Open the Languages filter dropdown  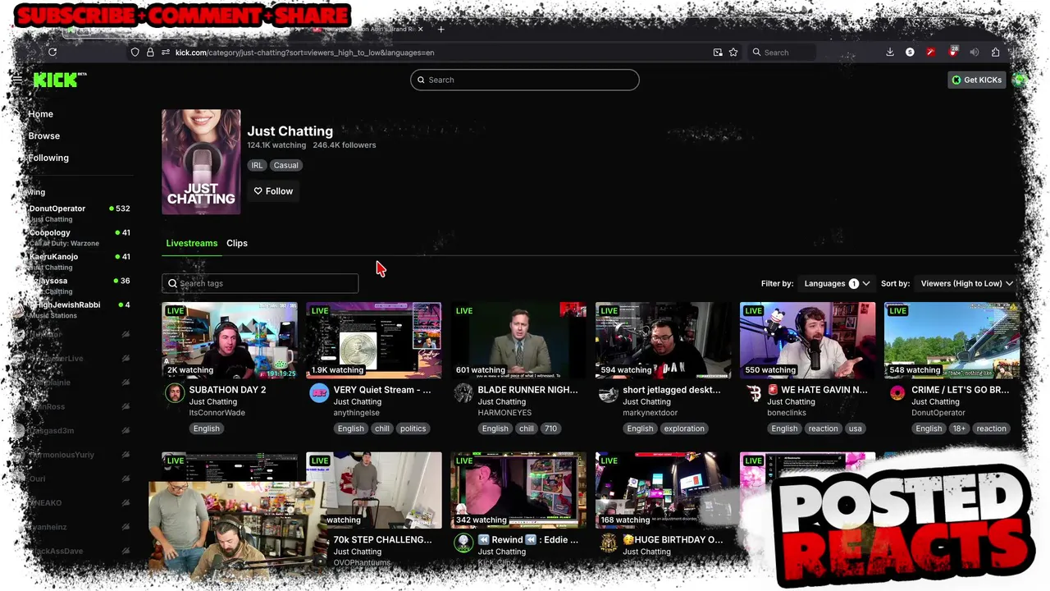pyautogui.click(x=837, y=283)
